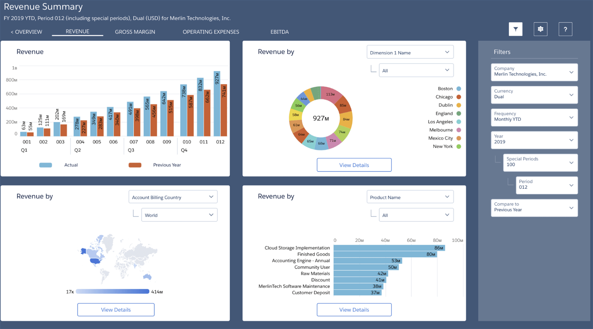Expand the Currency Dual filter
593x329 pixels.
(x=534, y=95)
